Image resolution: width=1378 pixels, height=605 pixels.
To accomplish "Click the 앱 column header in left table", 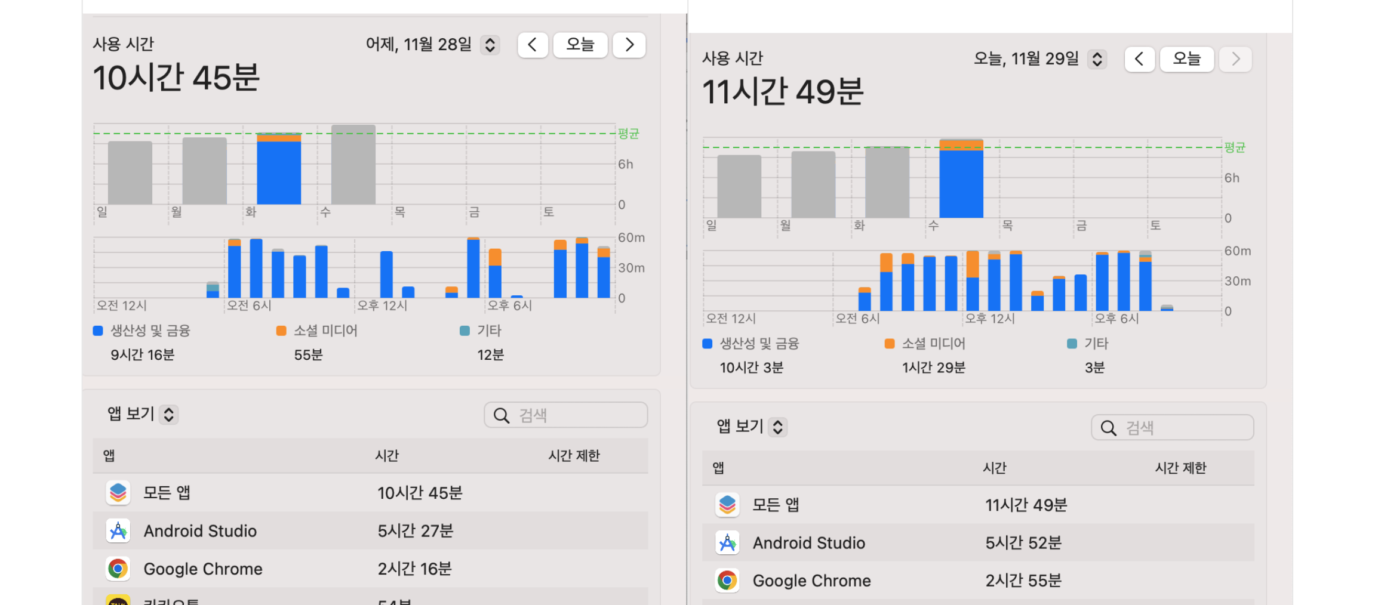I will pyautogui.click(x=109, y=456).
